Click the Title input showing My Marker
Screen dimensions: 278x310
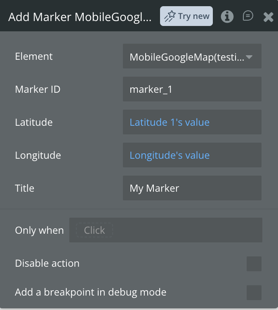[x=192, y=188]
